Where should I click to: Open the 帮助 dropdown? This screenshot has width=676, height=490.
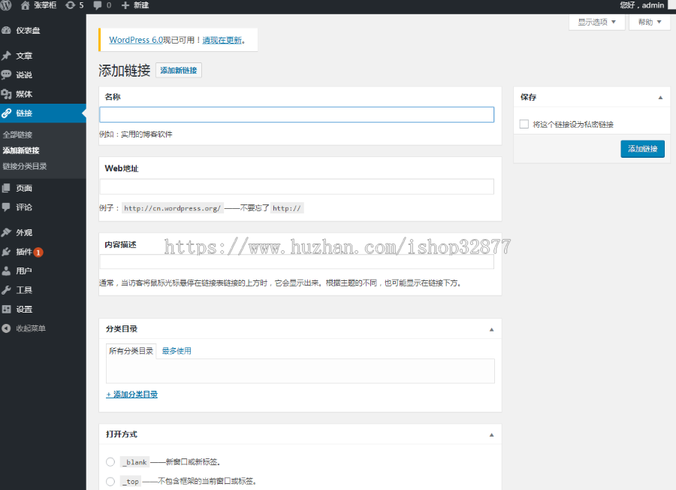[649, 22]
